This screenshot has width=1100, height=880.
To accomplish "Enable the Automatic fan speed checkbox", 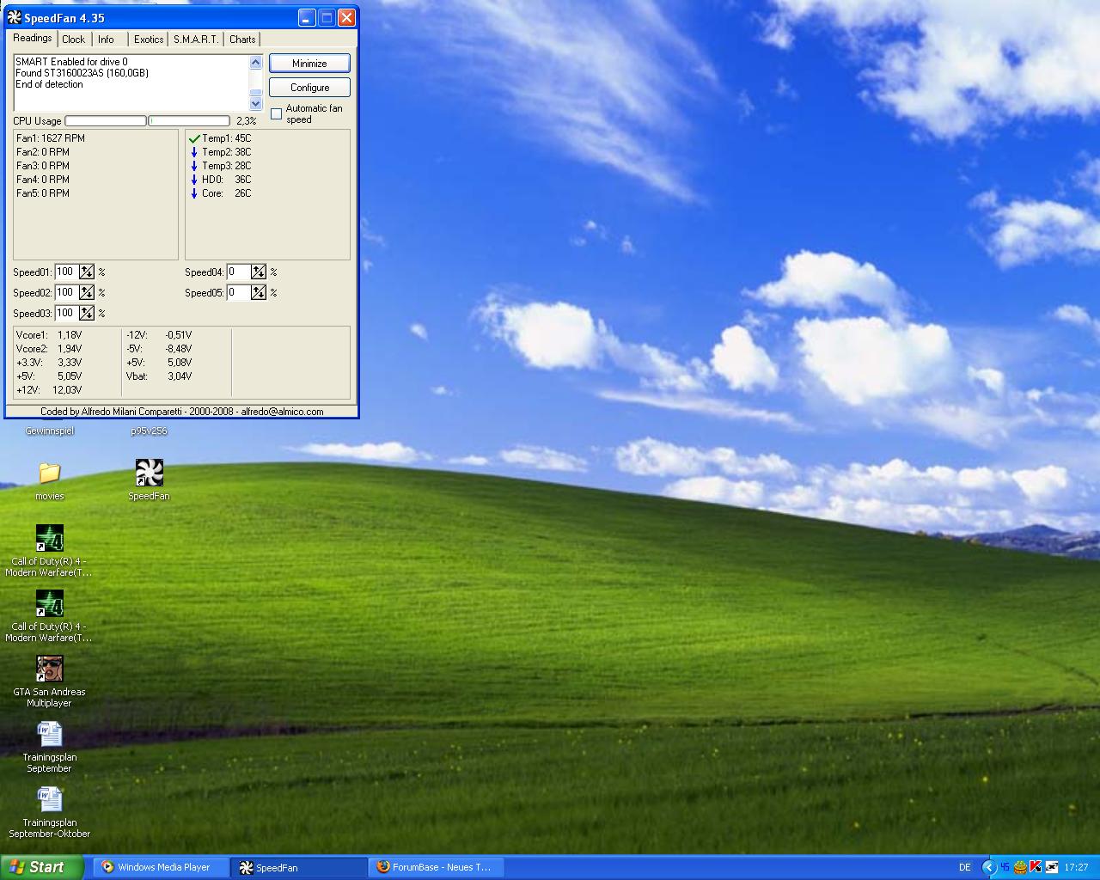I will 276,113.
